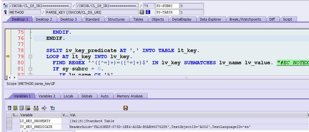
Task: Open the Standard tab
Action: pyautogui.click(x=92, y=19)
